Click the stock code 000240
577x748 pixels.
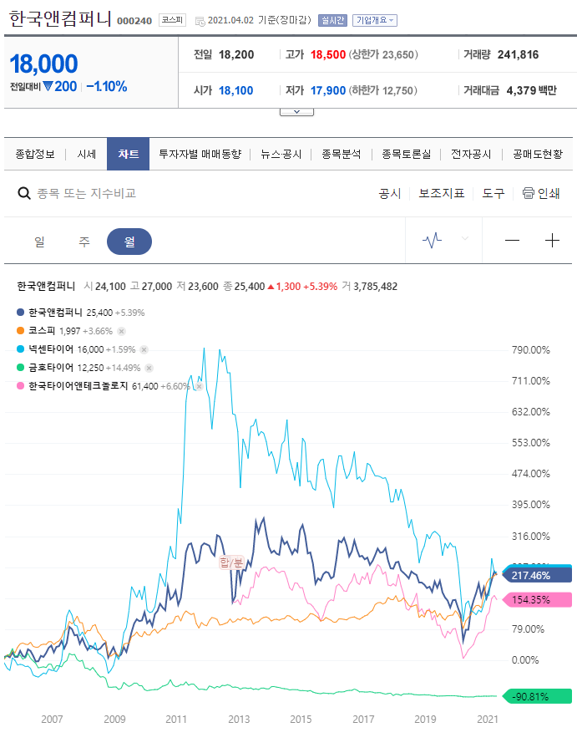pos(134,21)
